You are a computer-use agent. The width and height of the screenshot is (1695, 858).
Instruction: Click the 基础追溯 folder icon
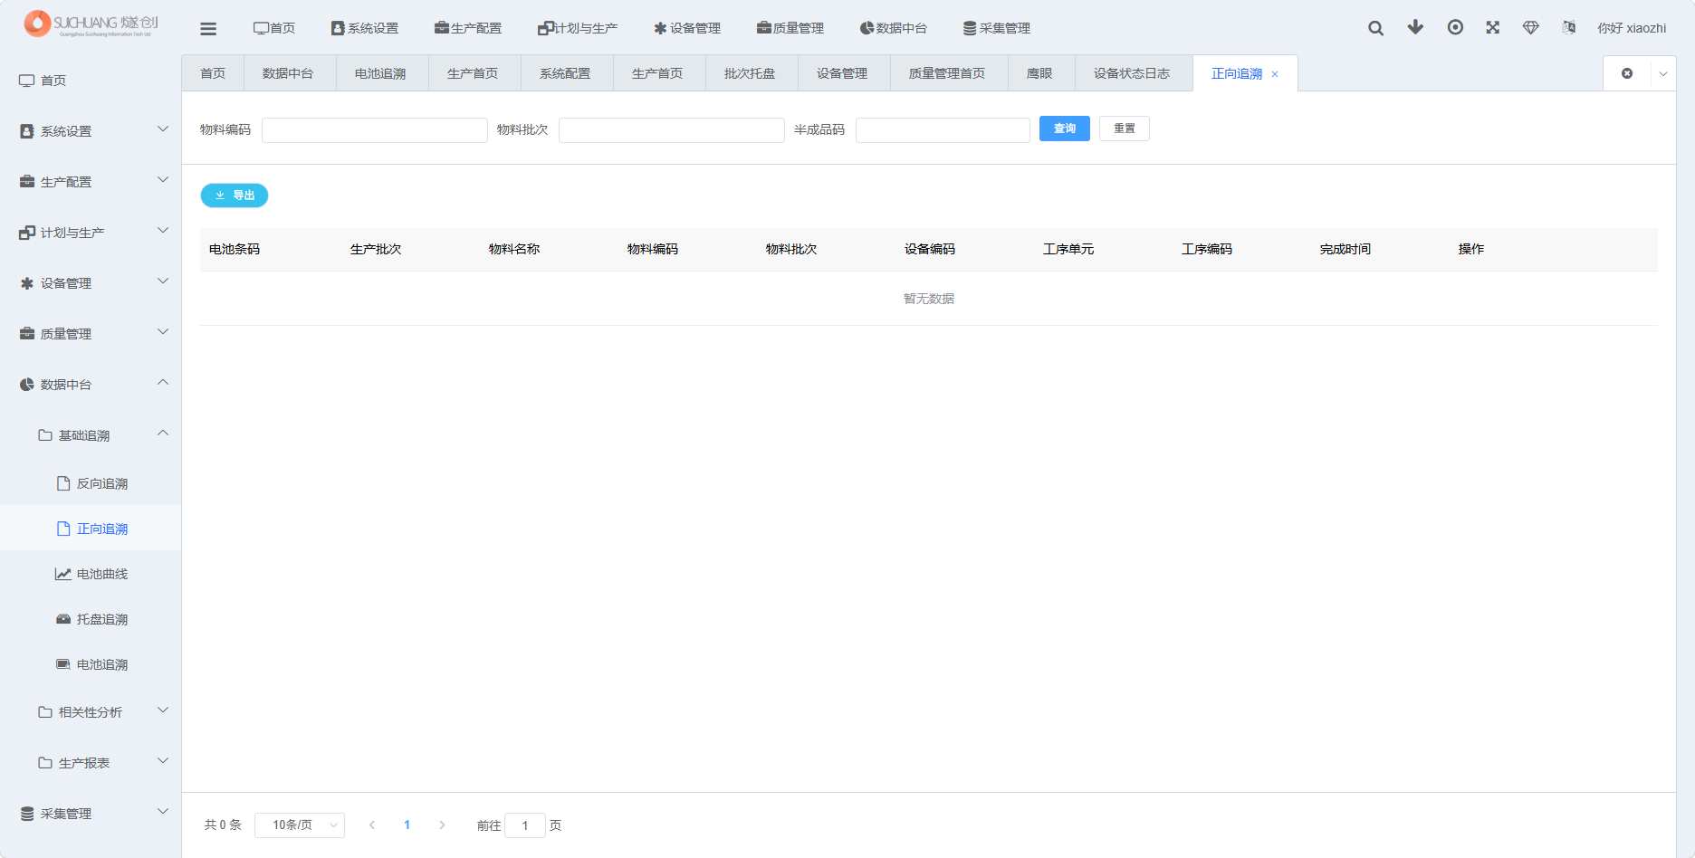point(45,435)
